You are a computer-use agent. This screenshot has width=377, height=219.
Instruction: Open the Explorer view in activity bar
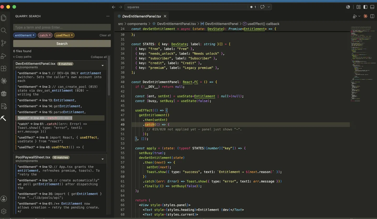click(4, 18)
